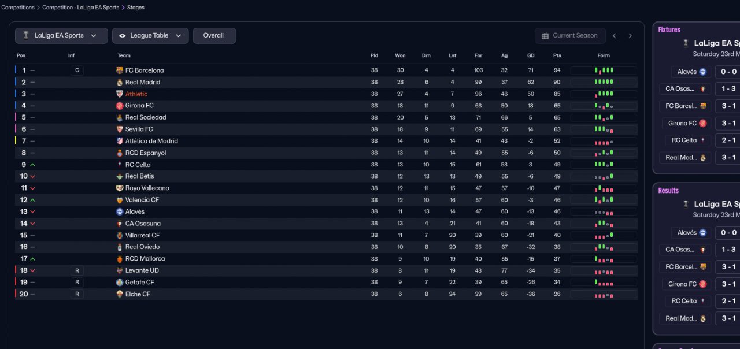740x349 pixels.
Task: Open Athletic team link
Action: point(136,94)
